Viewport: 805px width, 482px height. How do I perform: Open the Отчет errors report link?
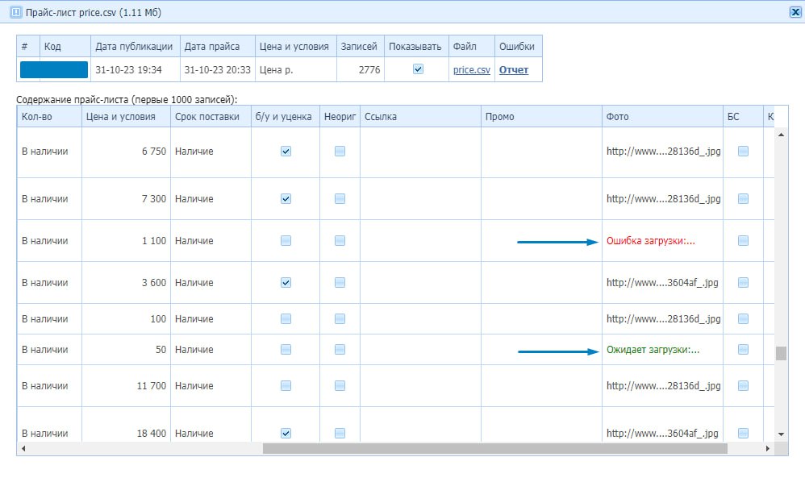pos(514,70)
